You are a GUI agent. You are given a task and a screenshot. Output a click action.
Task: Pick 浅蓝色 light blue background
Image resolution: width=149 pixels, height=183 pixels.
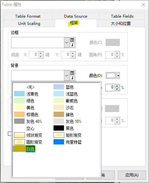coord(66,94)
